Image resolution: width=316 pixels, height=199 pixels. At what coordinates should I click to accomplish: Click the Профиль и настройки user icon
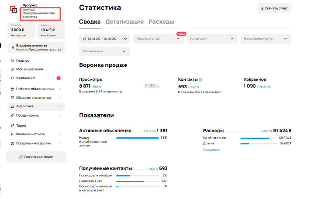click(12, 144)
